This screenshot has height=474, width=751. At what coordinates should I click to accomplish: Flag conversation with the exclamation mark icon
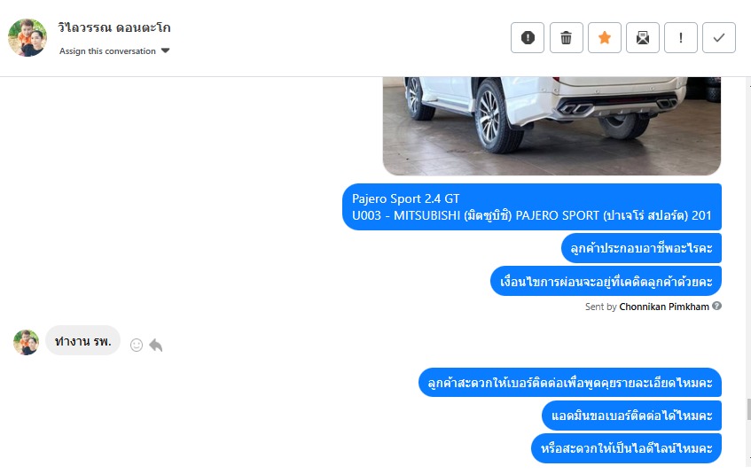pyautogui.click(x=681, y=37)
